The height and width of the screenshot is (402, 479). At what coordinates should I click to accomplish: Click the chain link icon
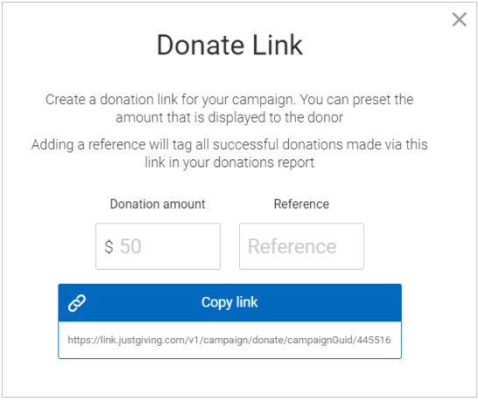tap(77, 303)
